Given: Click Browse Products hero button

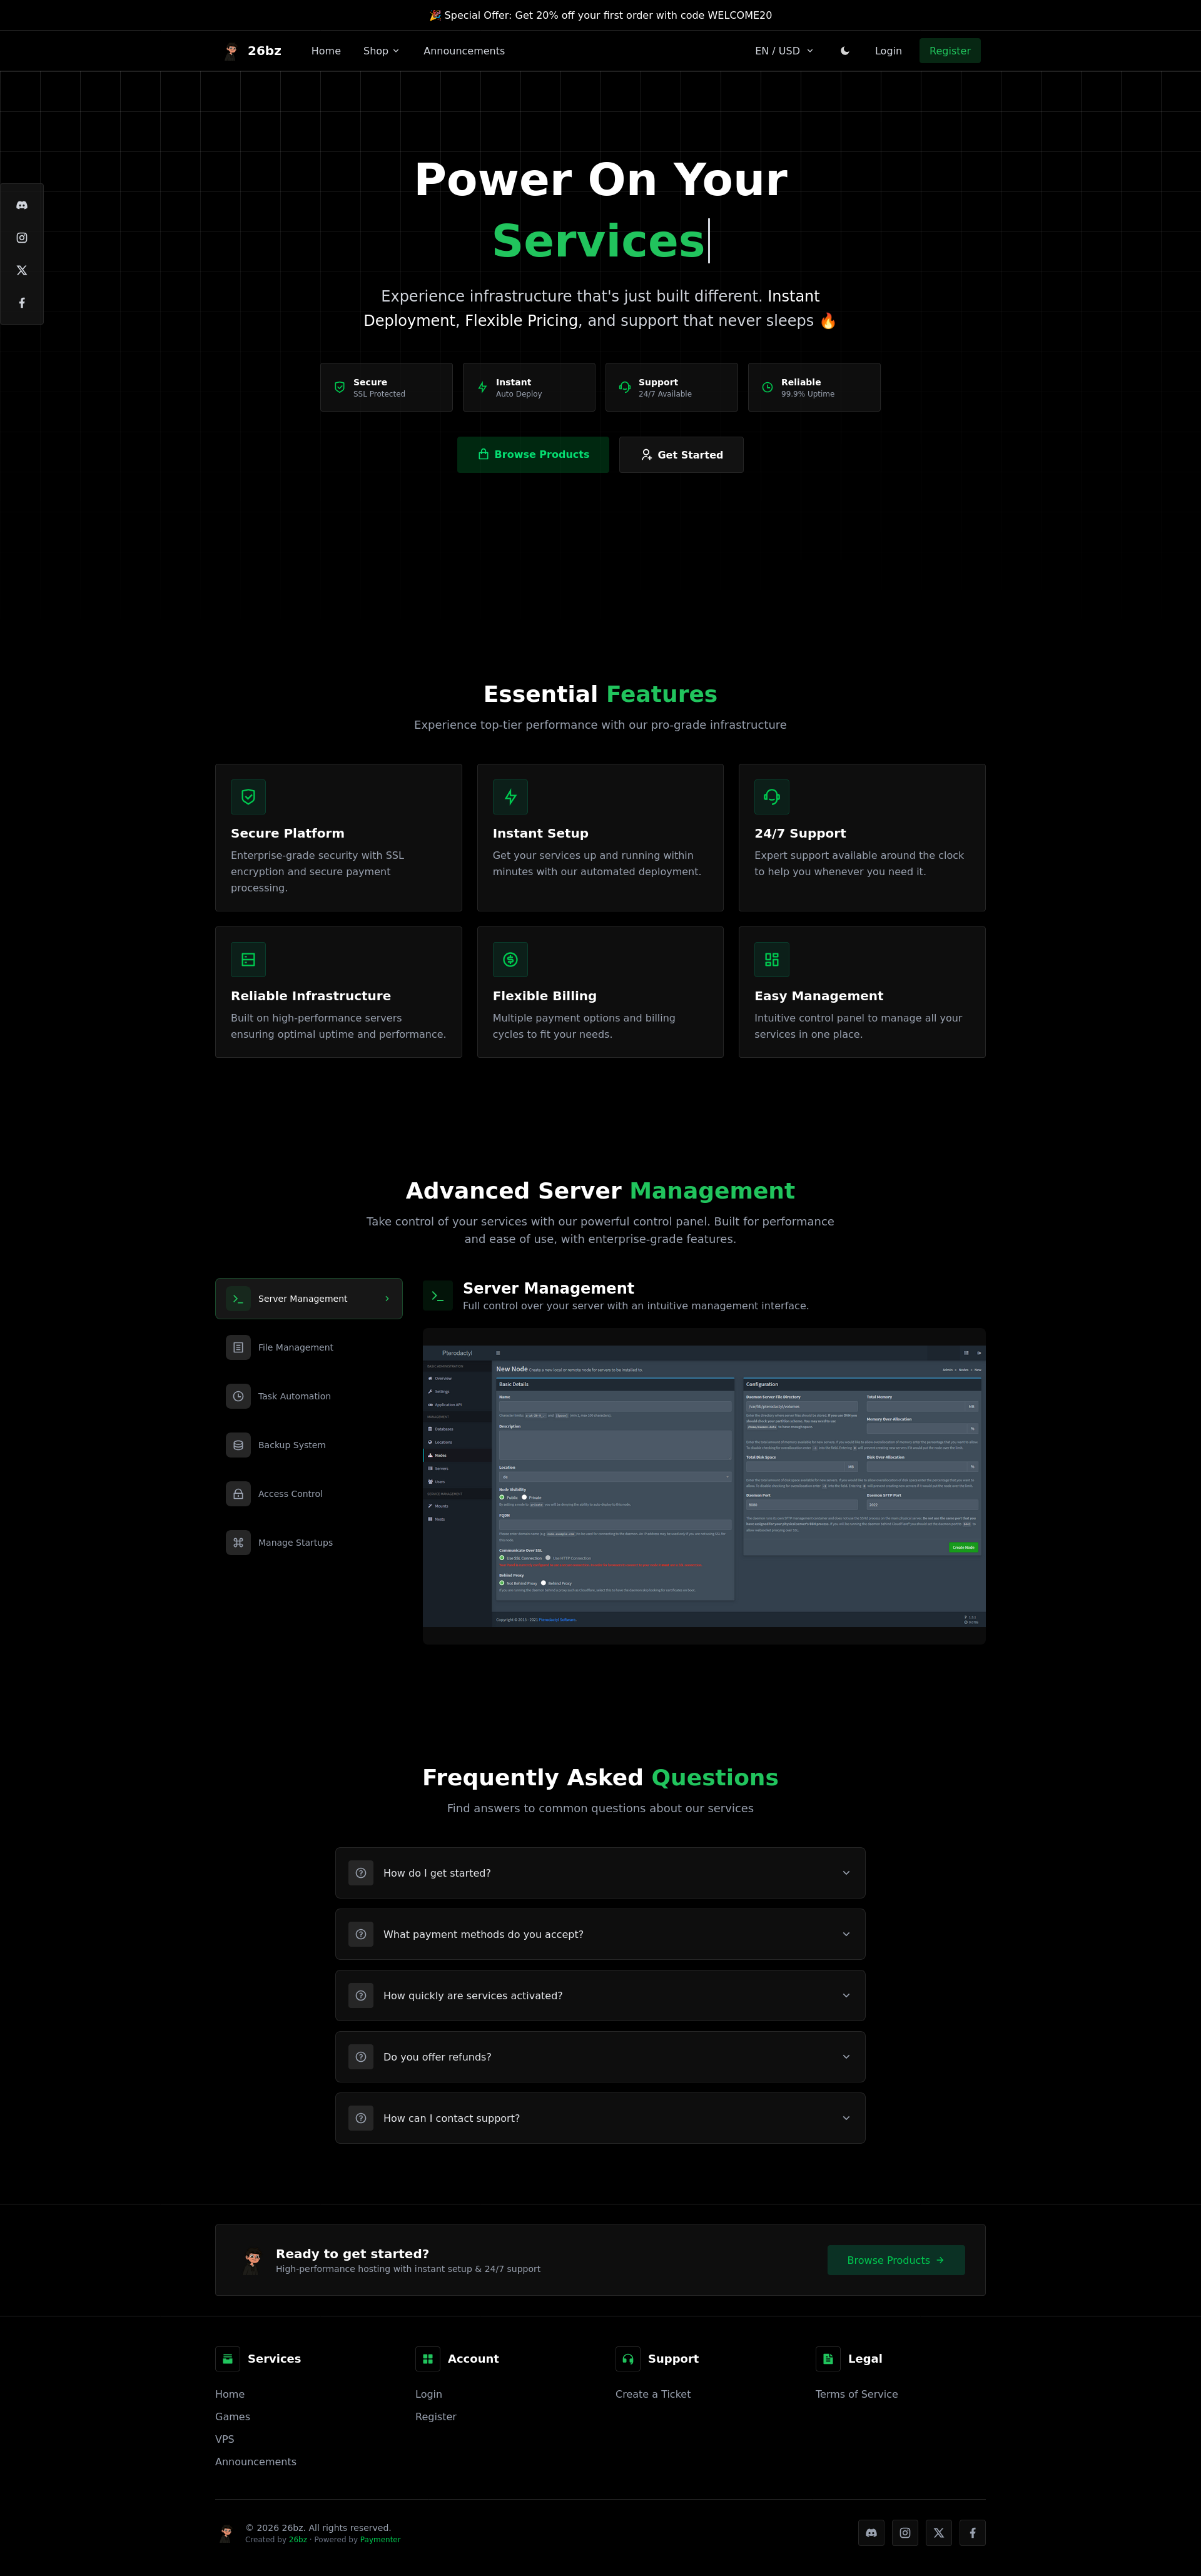Looking at the screenshot, I should (x=533, y=455).
